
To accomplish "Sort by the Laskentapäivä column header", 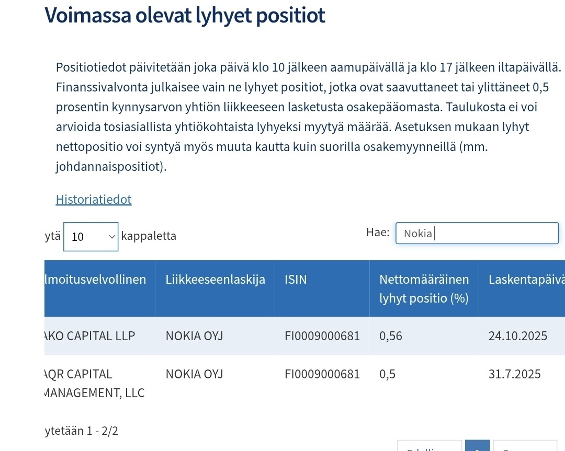I will (525, 280).
